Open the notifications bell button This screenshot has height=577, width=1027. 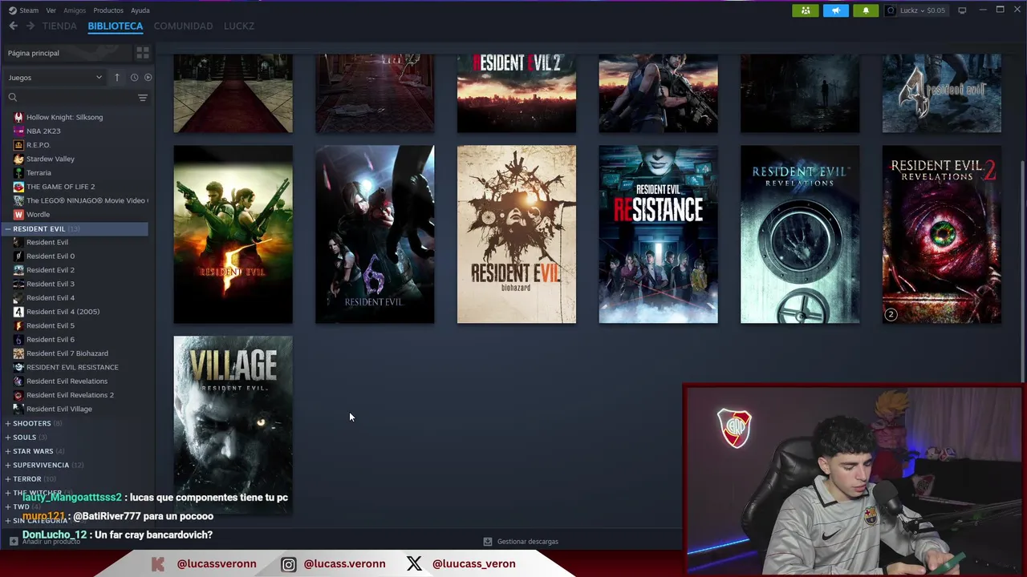click(865, 10)
